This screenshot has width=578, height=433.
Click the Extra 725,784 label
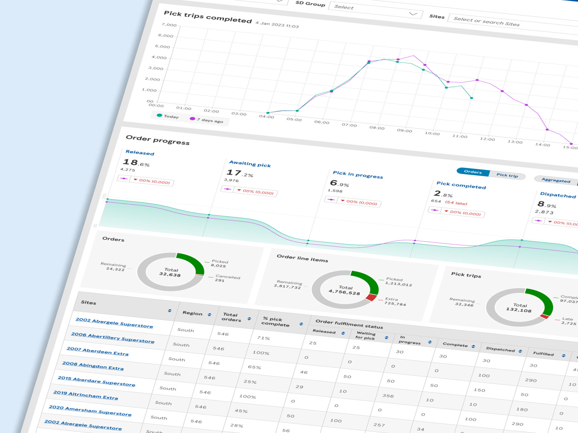[395, 301]
